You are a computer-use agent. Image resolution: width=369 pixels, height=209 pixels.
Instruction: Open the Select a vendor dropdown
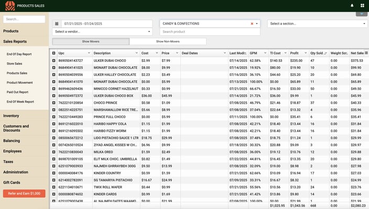pyautogui.click(x=102, y=31)
